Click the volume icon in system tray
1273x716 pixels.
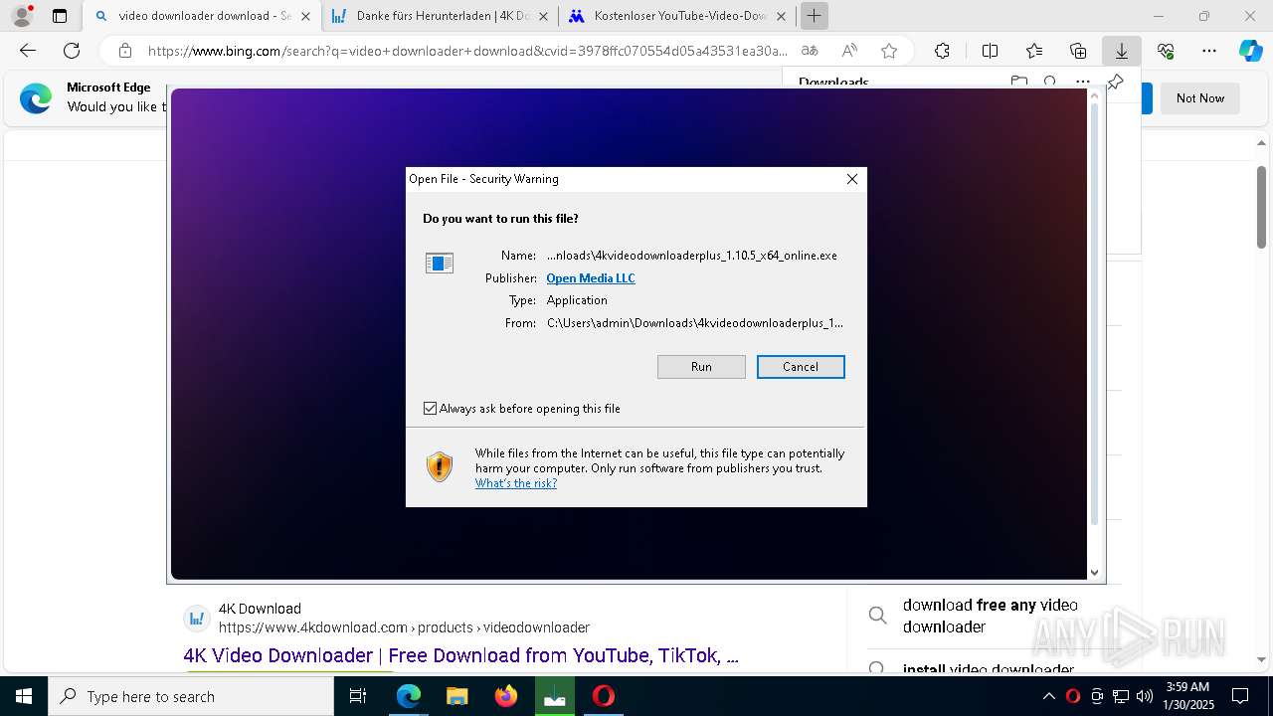(x=1145, y=696)
